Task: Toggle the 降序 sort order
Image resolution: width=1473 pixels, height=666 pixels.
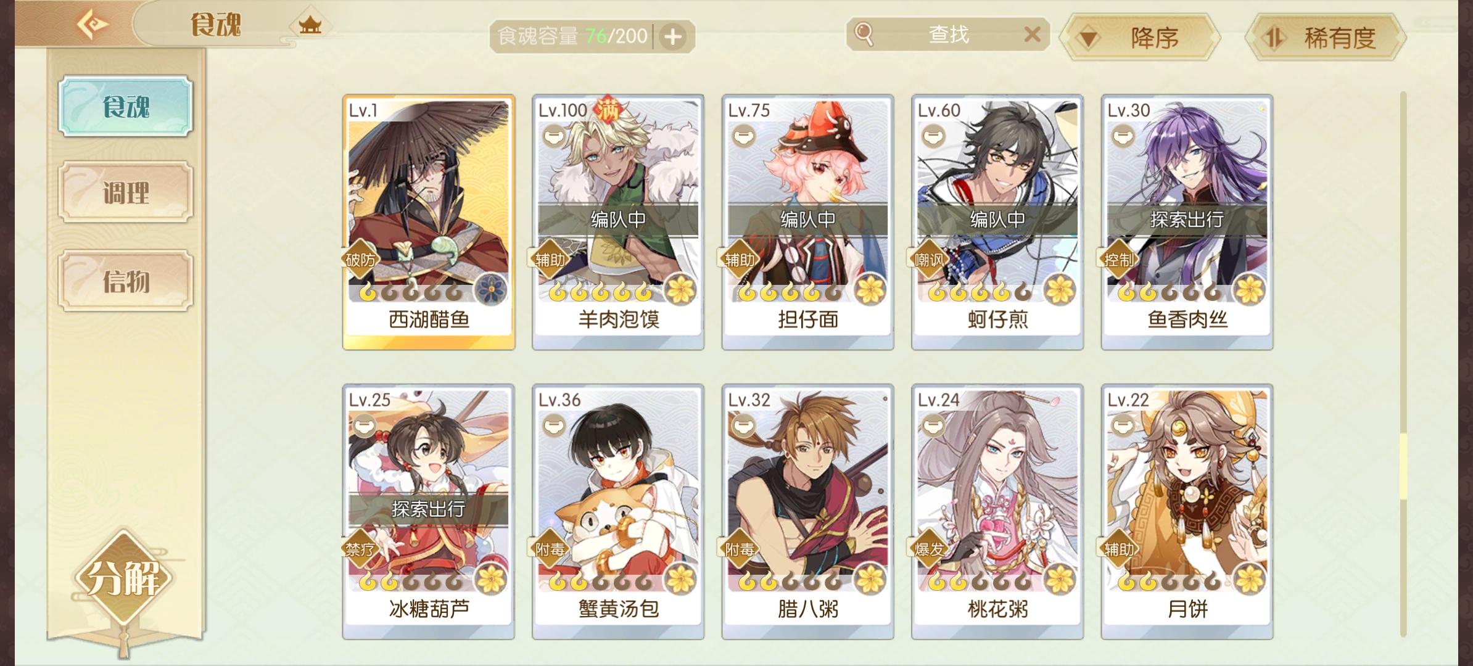Action: [x=1140, y=38]
